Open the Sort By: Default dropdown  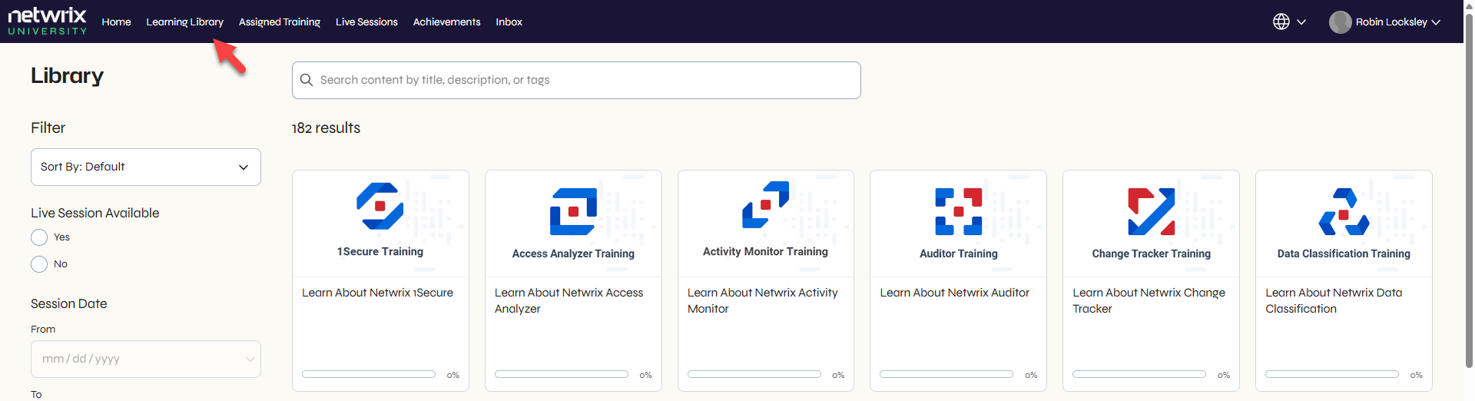click(146, 167)
